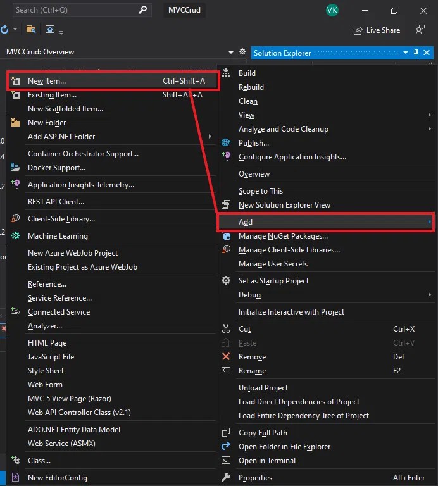The image size is (438, 486).
Task: Click the search magnifier icon
Action: pyautogui.click(x=142, y=10)
